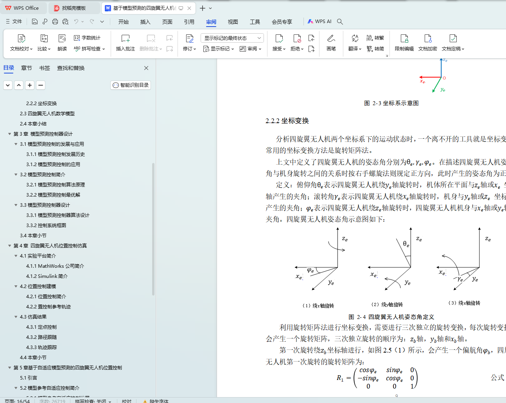The width and height of the screenshot is (506, 403).
Task: Click the minus button in outline pane
Action: (x=41, y=85)
